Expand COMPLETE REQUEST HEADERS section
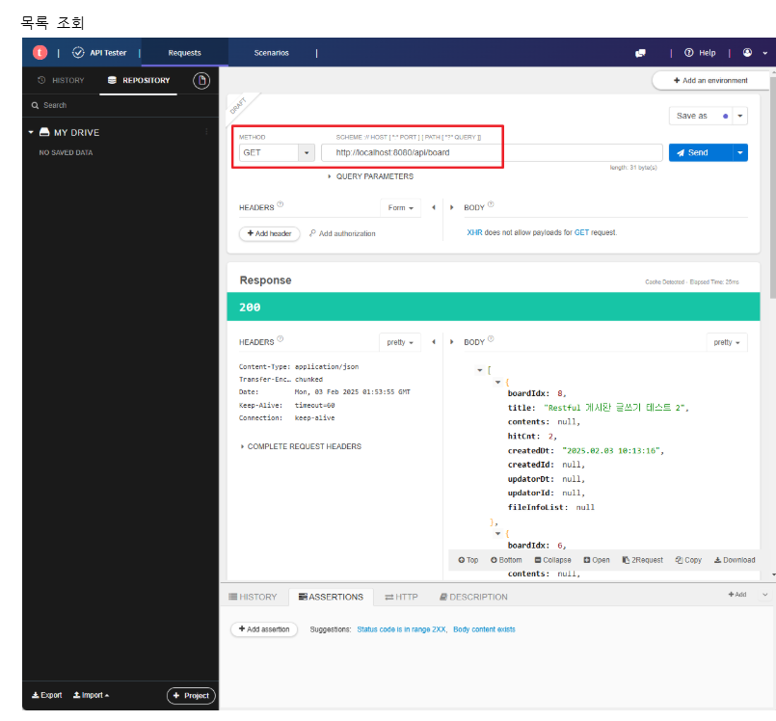 click(x=301, y=446)
